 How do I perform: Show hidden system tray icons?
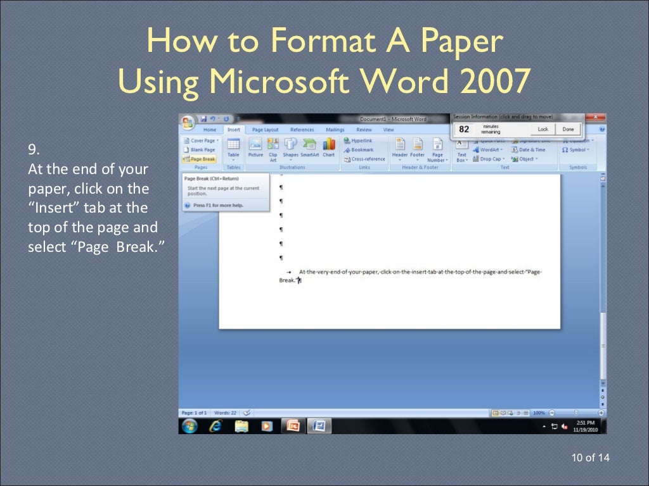click(x=544, y=427)
